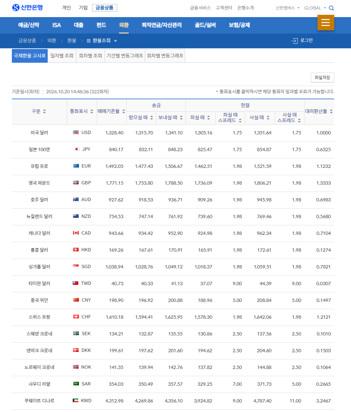
Task: Sort by 사실 때 스프레드 column
Action: [x=299, y=121]
